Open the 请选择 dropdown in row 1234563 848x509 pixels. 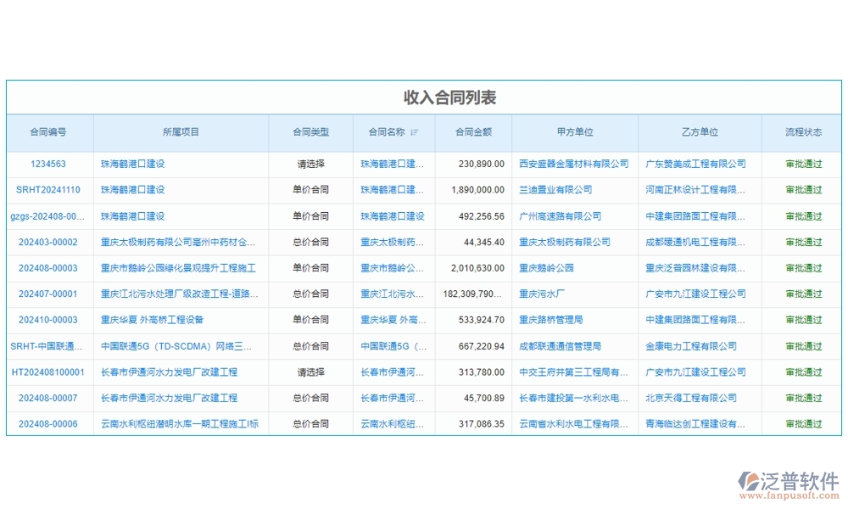(x=310, y=164)
